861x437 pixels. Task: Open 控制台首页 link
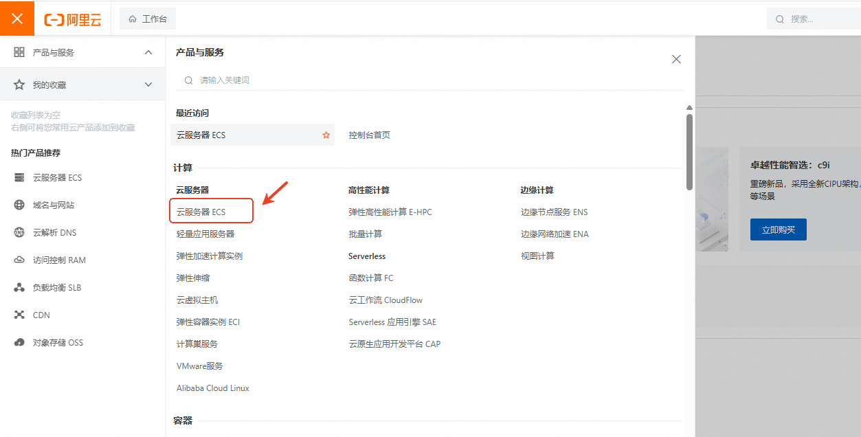[x=369, y=135]
